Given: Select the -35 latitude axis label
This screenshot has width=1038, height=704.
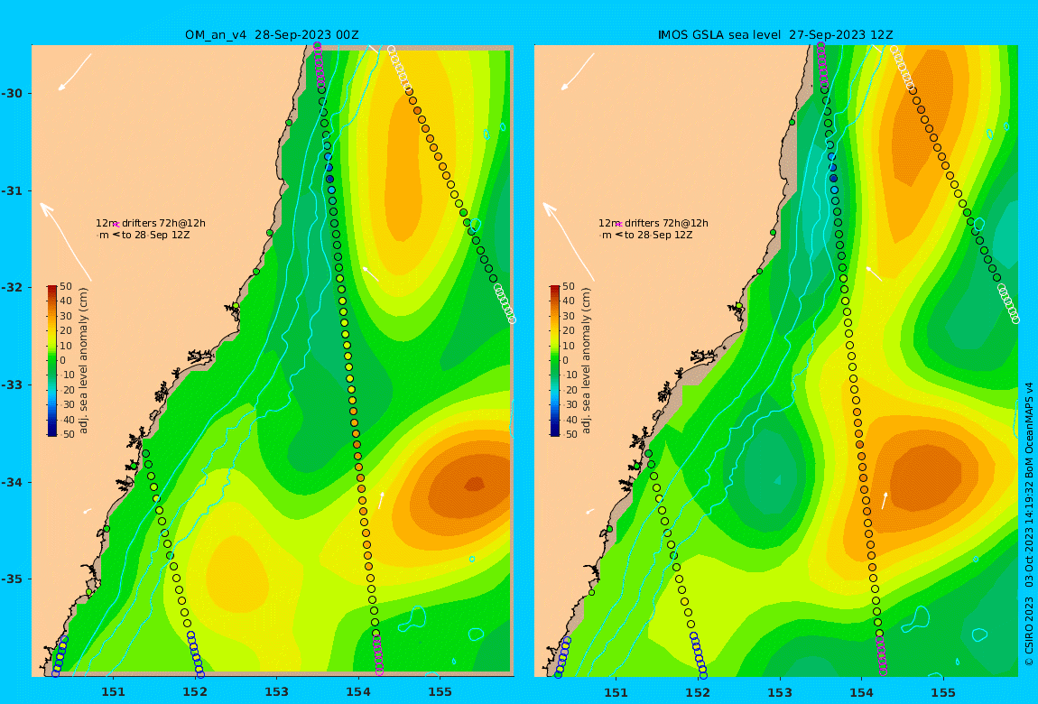Looking at the screenshot, I should tap(12, 579).
